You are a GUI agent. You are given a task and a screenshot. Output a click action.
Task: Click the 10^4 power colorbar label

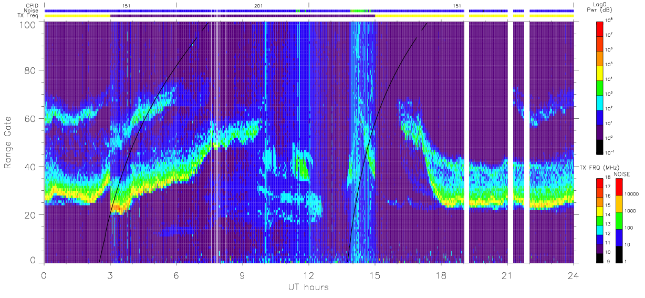click(x=610, y=79)
